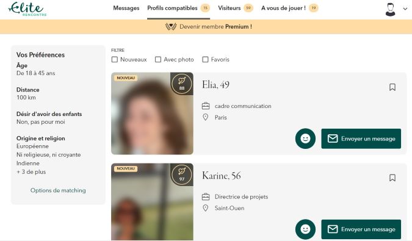Screen dimensions: 412x241
Task: Click the location pin beside Paris
Action: tap(206, 117)
